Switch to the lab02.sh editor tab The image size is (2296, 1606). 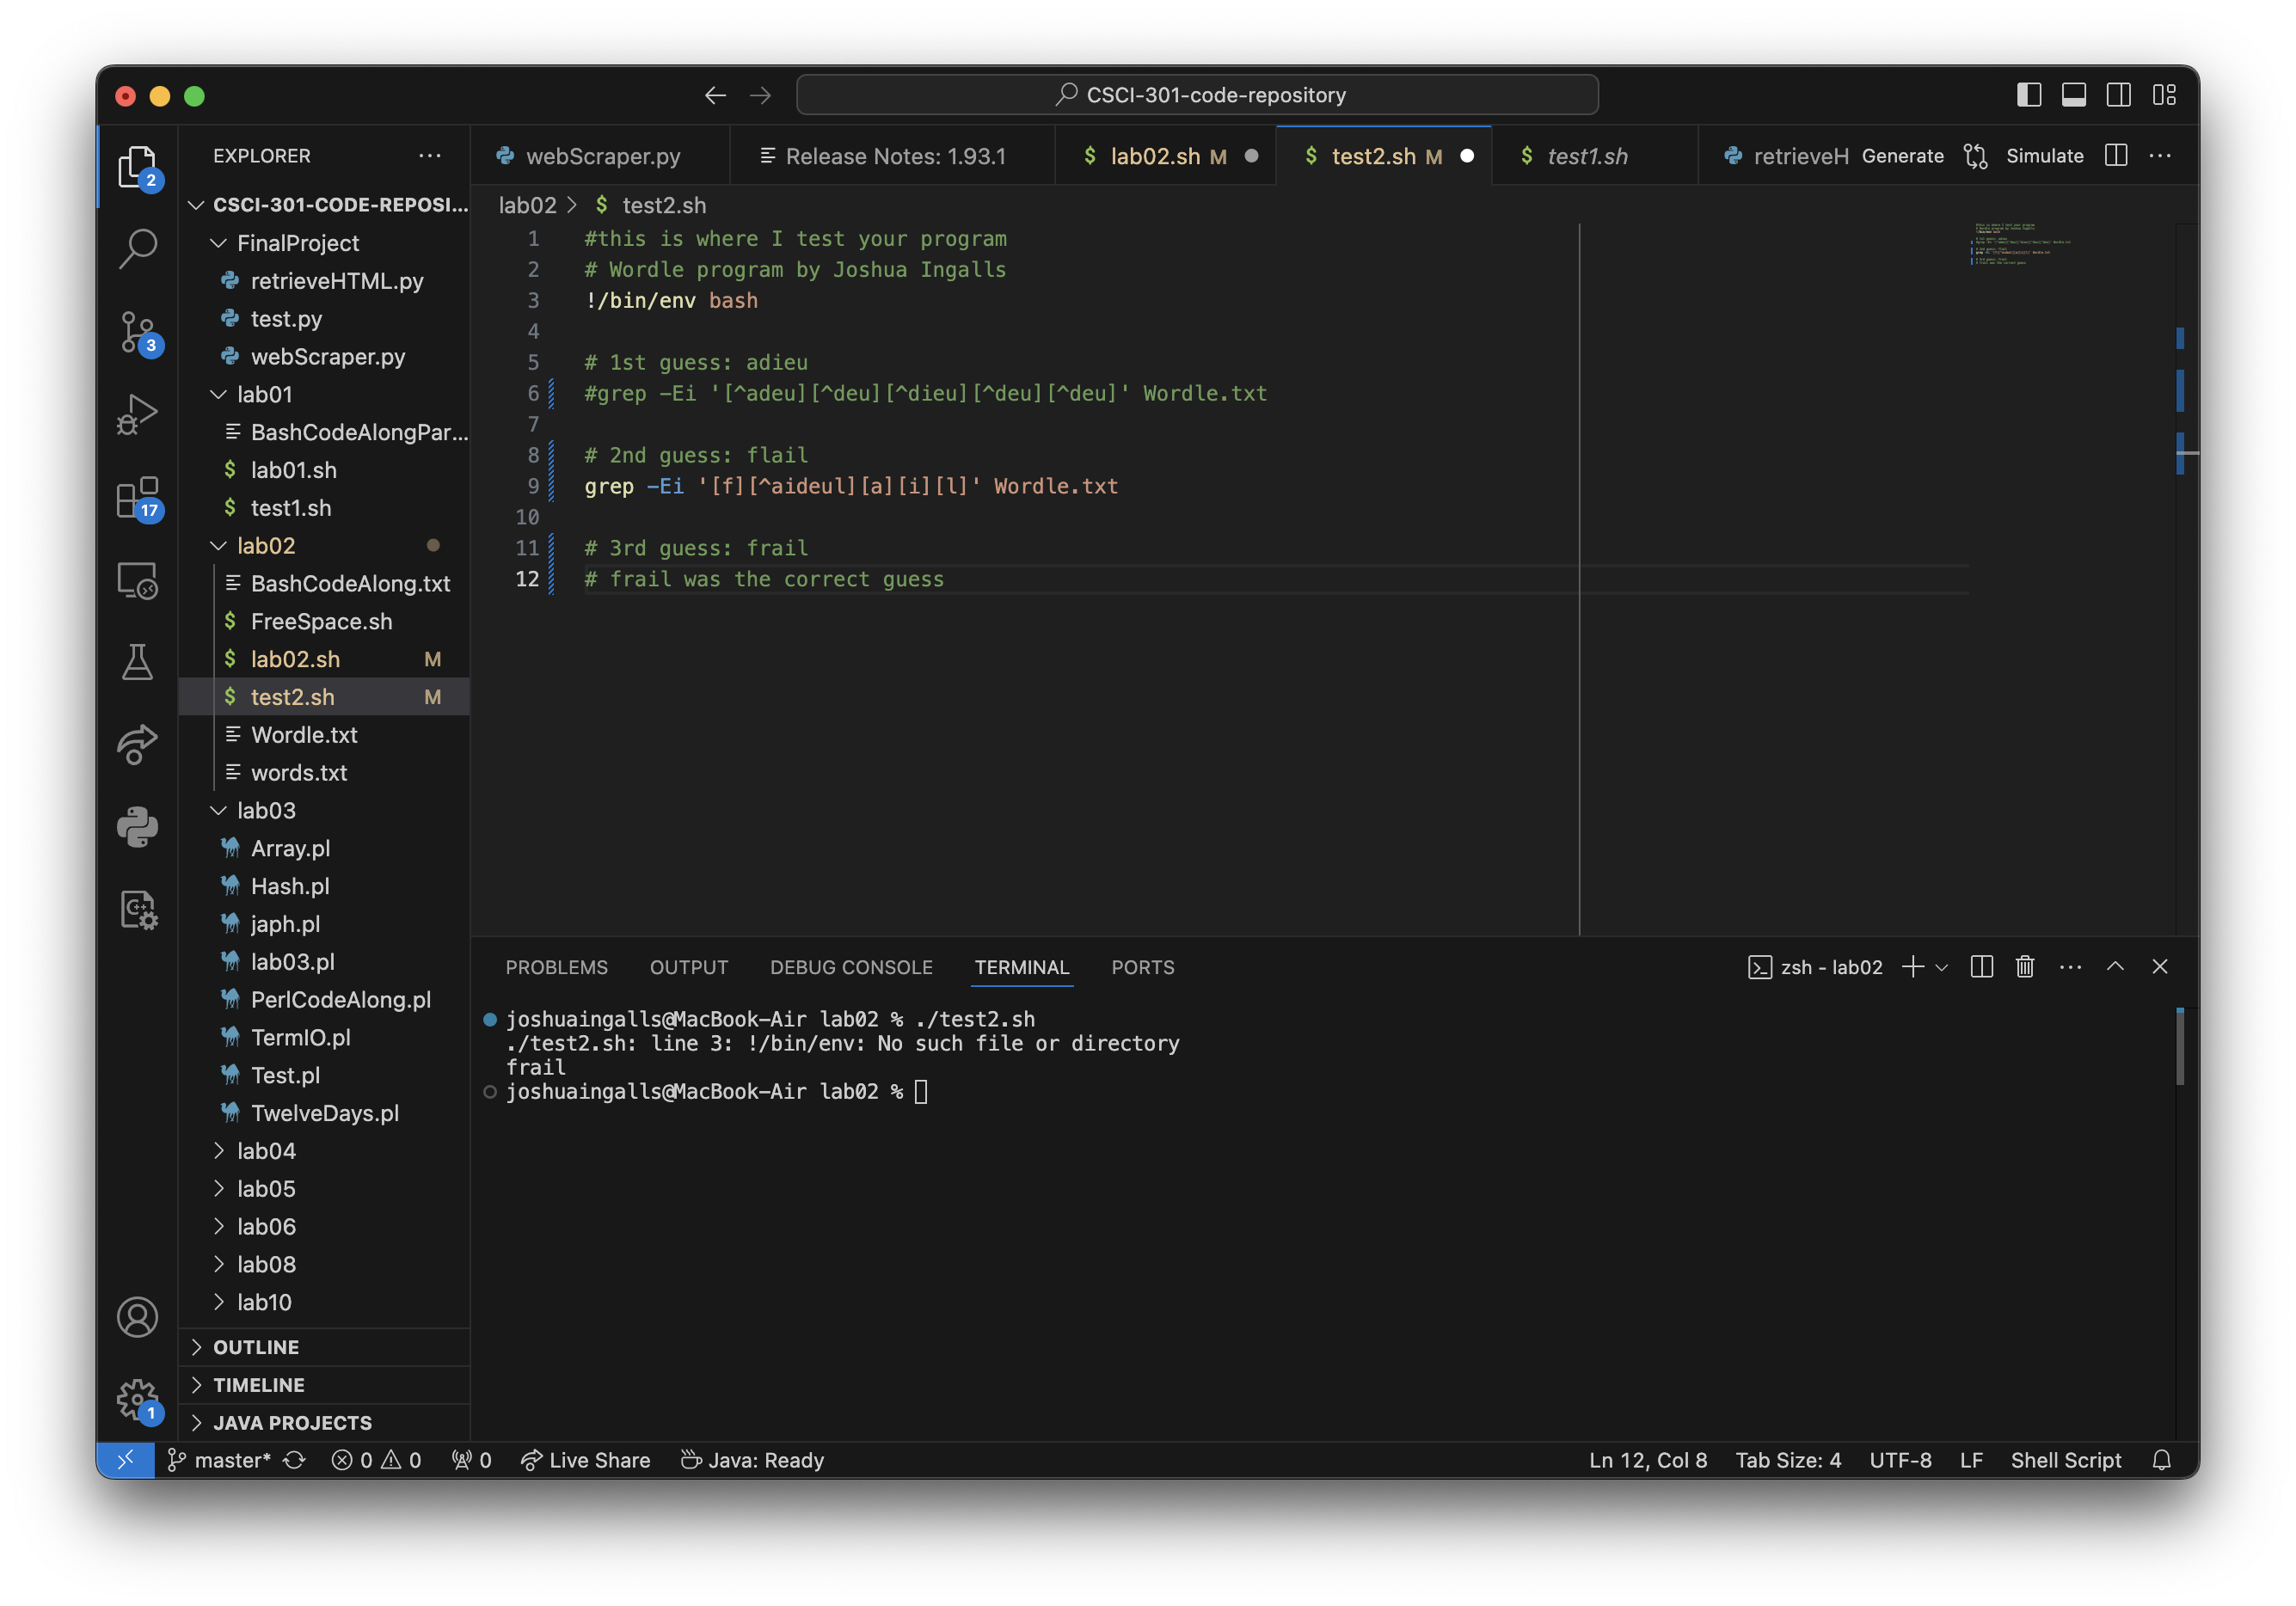1166,156
